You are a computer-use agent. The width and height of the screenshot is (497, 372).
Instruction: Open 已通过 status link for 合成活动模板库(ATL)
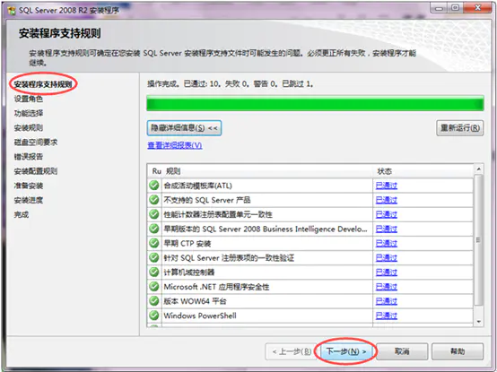point(387,186)
